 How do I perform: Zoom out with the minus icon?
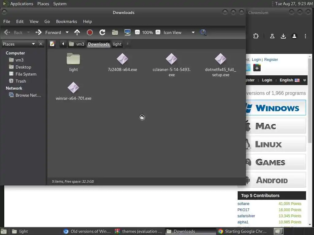pos(137,32)
